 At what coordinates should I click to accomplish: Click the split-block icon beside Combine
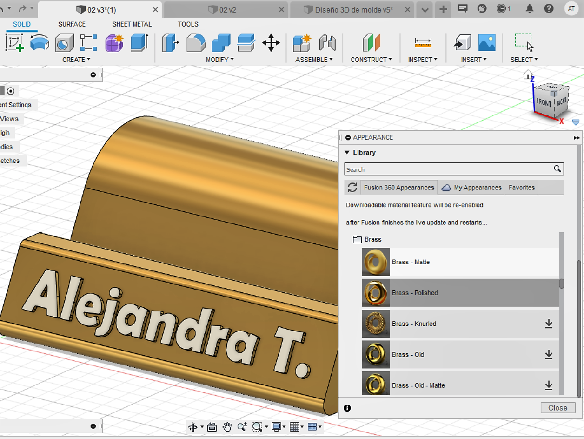pos(246,43)
